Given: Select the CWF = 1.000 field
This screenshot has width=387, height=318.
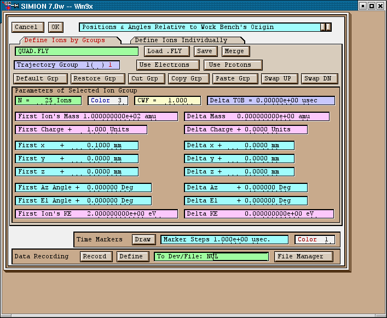Looking at the screenshot, I should click(167, 101).
